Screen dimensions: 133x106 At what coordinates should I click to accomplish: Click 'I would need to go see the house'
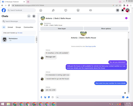57,79
